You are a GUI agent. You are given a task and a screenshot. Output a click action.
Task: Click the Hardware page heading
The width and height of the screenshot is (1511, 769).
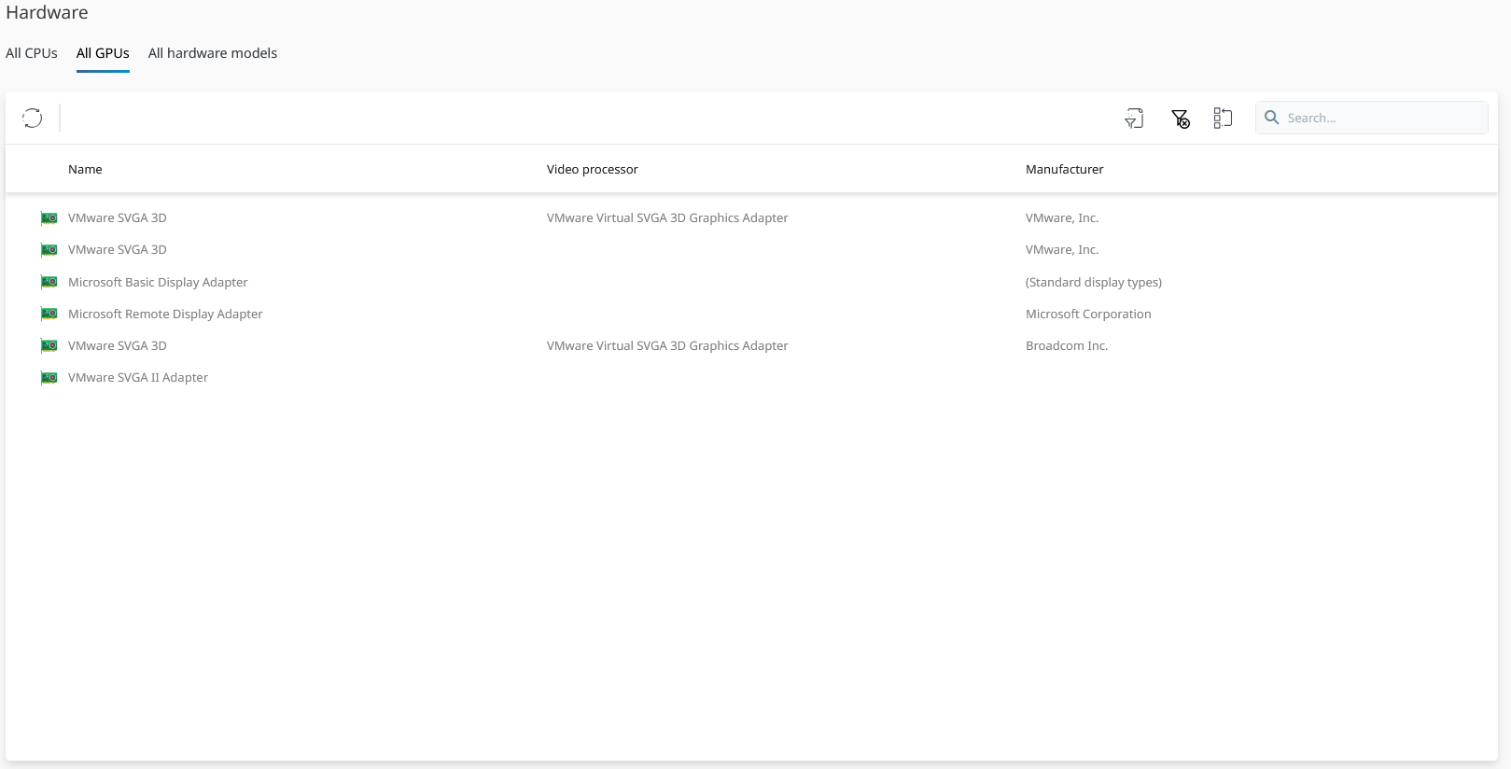point(47,12)
